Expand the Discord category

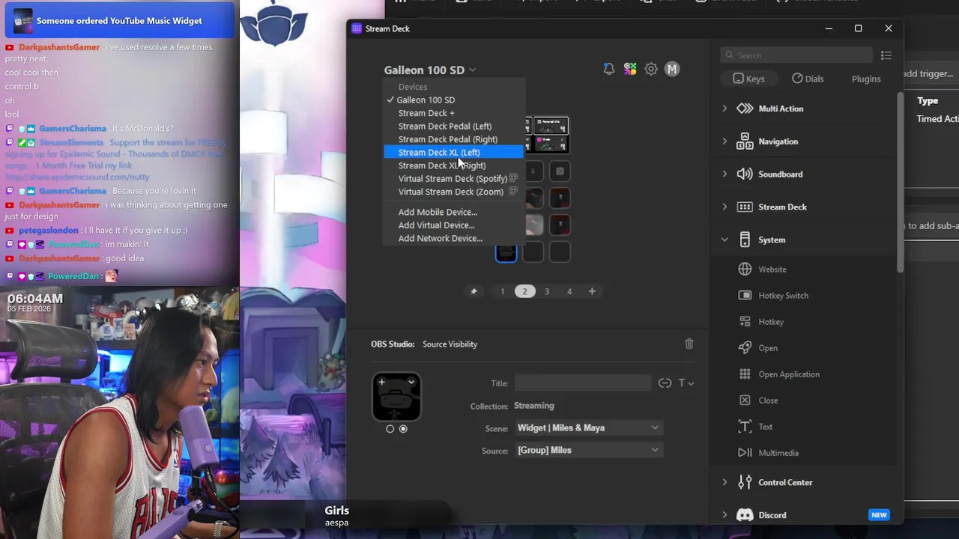click(x=724, y=515)
